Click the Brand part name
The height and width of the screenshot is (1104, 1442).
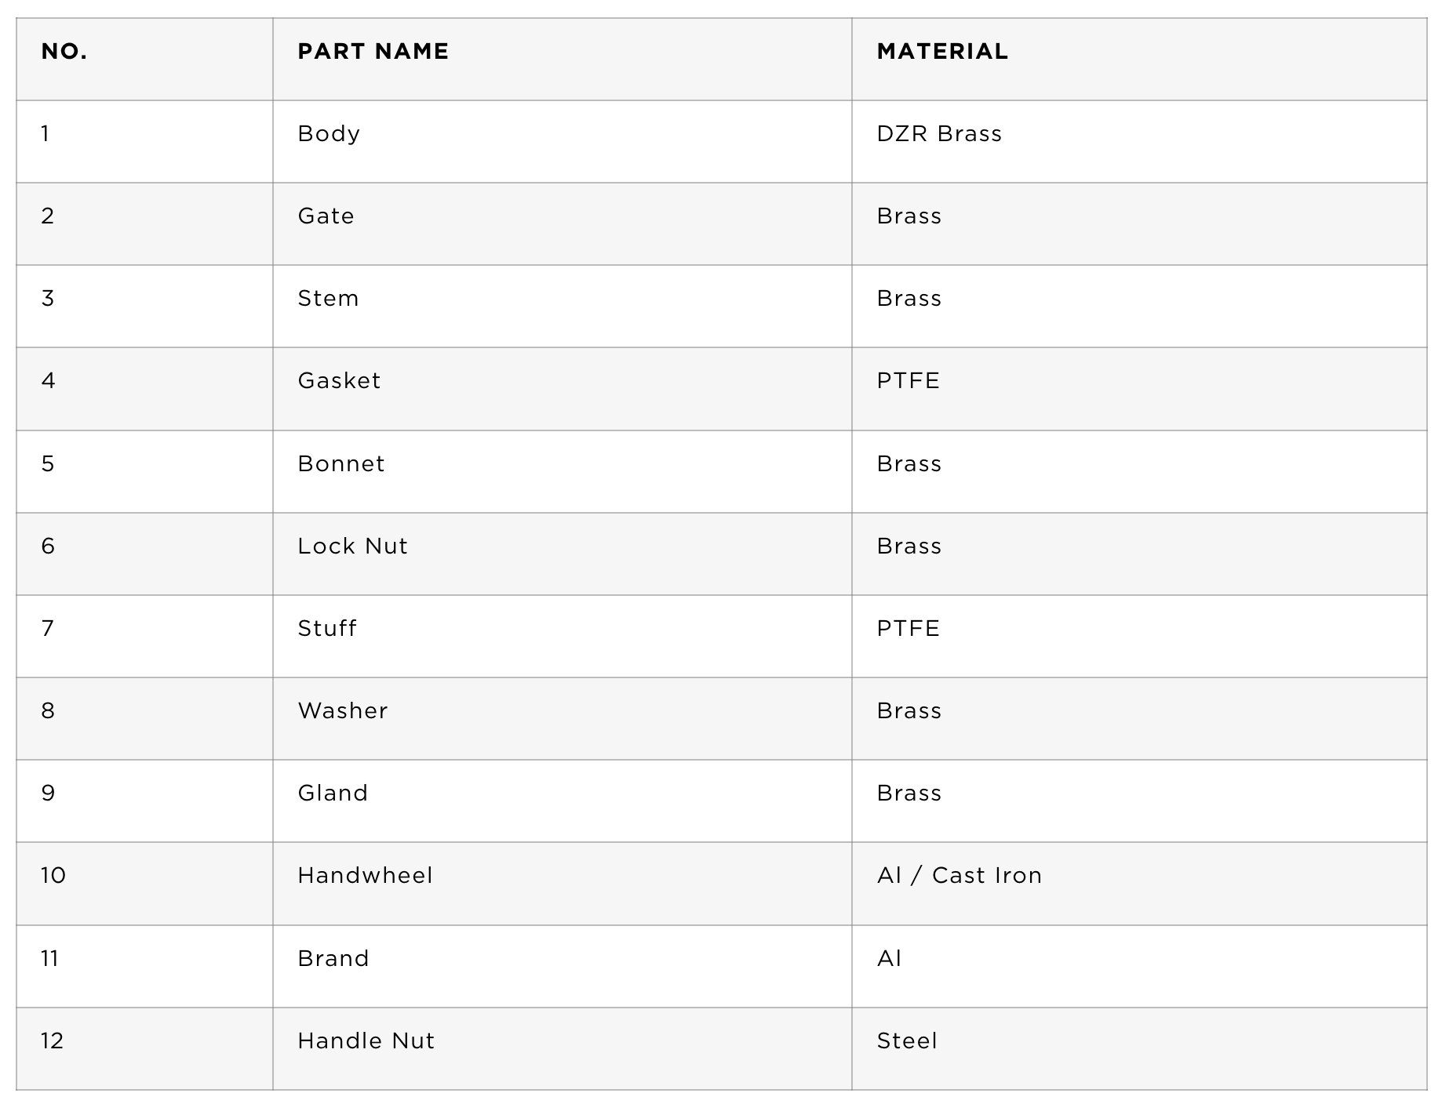[333, 959]
